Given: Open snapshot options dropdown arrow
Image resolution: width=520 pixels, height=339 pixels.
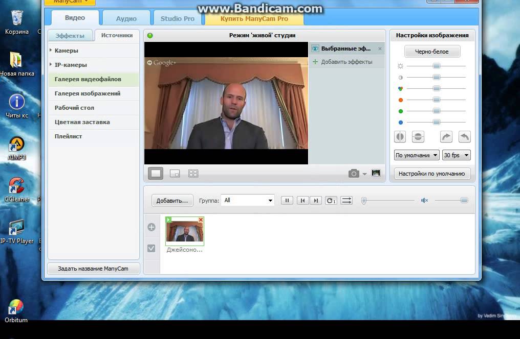Looking at the screenshot, I should click(x=364, y=174).
